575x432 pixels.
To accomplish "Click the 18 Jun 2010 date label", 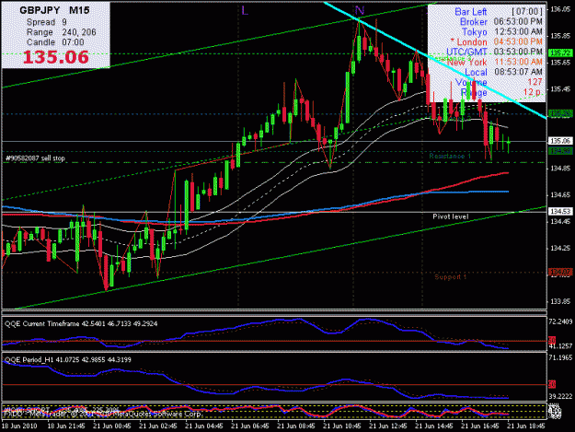I will coord(19,426).
